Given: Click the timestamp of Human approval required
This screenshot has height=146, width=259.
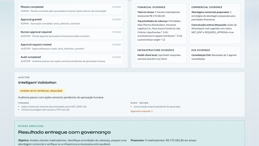Looking at the screenshot, I should pyautogui.click(x=116, y=32).
